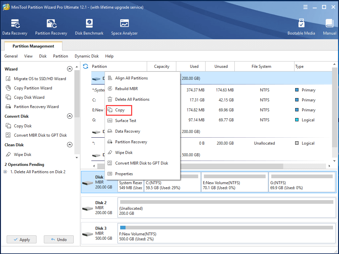Screen dimensions: 339x254
Task: Open the Manual from the toolbar
Action: point(329,27)
